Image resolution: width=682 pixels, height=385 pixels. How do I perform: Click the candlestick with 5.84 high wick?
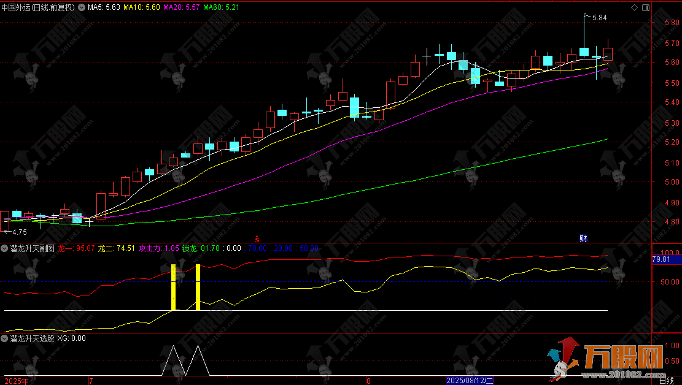click(584, 51)
